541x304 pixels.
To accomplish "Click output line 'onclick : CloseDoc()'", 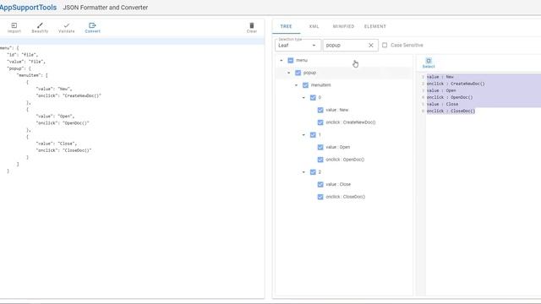I will pos(451,111).
